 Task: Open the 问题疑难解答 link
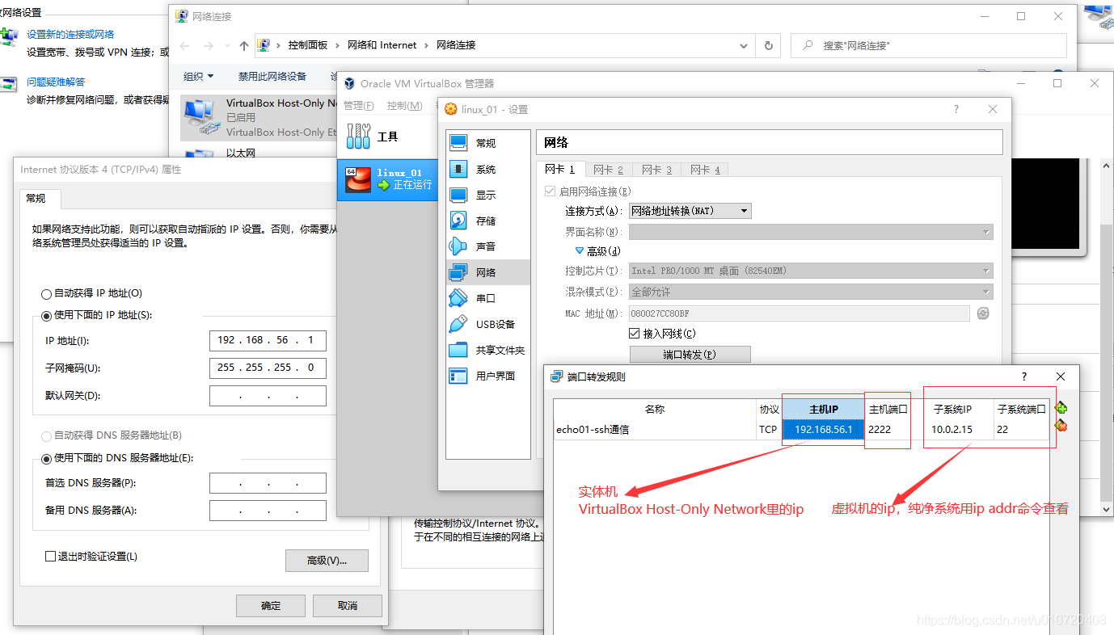[56, 82]
